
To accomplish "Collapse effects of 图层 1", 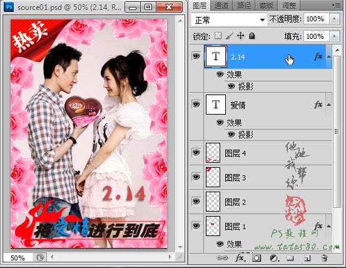I will (x=328, y=226).
